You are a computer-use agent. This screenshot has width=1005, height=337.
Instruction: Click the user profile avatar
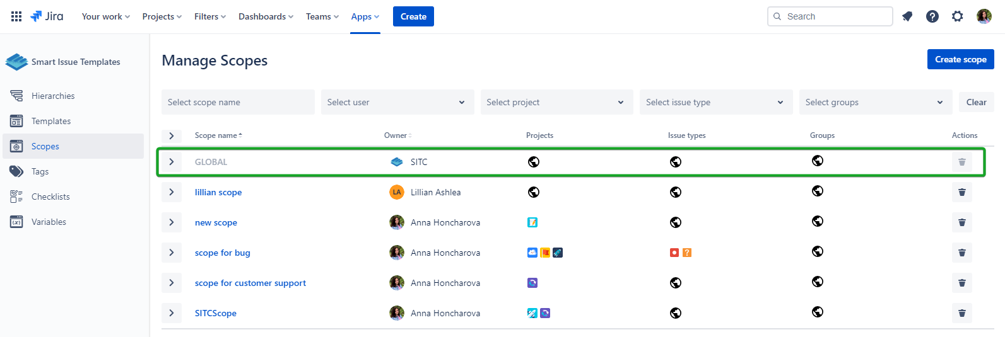pyautogui.click(x=984, y=16)
